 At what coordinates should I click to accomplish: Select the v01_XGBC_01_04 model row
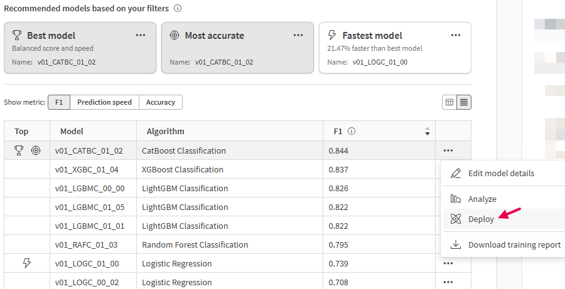[87, 169]
